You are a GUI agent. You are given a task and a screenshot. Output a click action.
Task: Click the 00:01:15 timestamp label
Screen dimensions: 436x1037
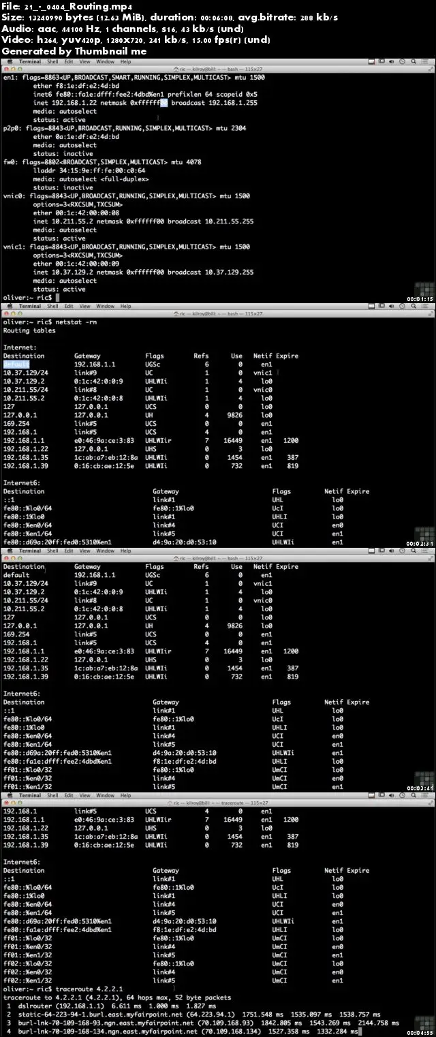(420, 298)
